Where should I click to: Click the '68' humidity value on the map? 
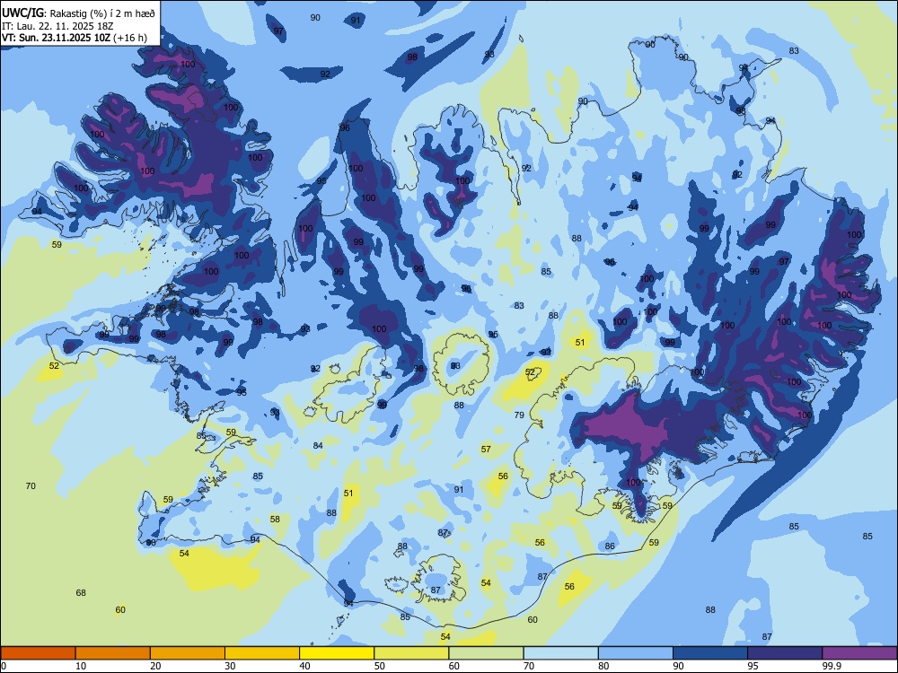click(x=81, y=592)
